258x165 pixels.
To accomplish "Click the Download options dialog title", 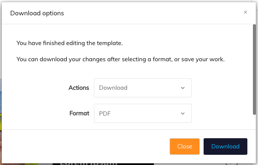I will pyautogui.click(x=37, y=13).
